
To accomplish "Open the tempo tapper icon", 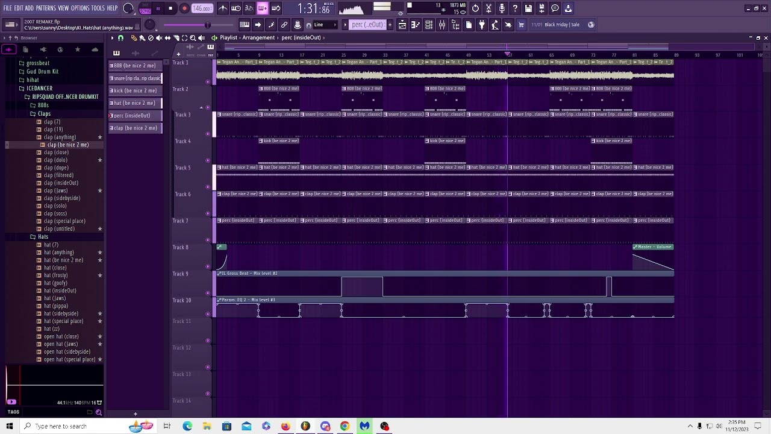I will pos(495,25).
